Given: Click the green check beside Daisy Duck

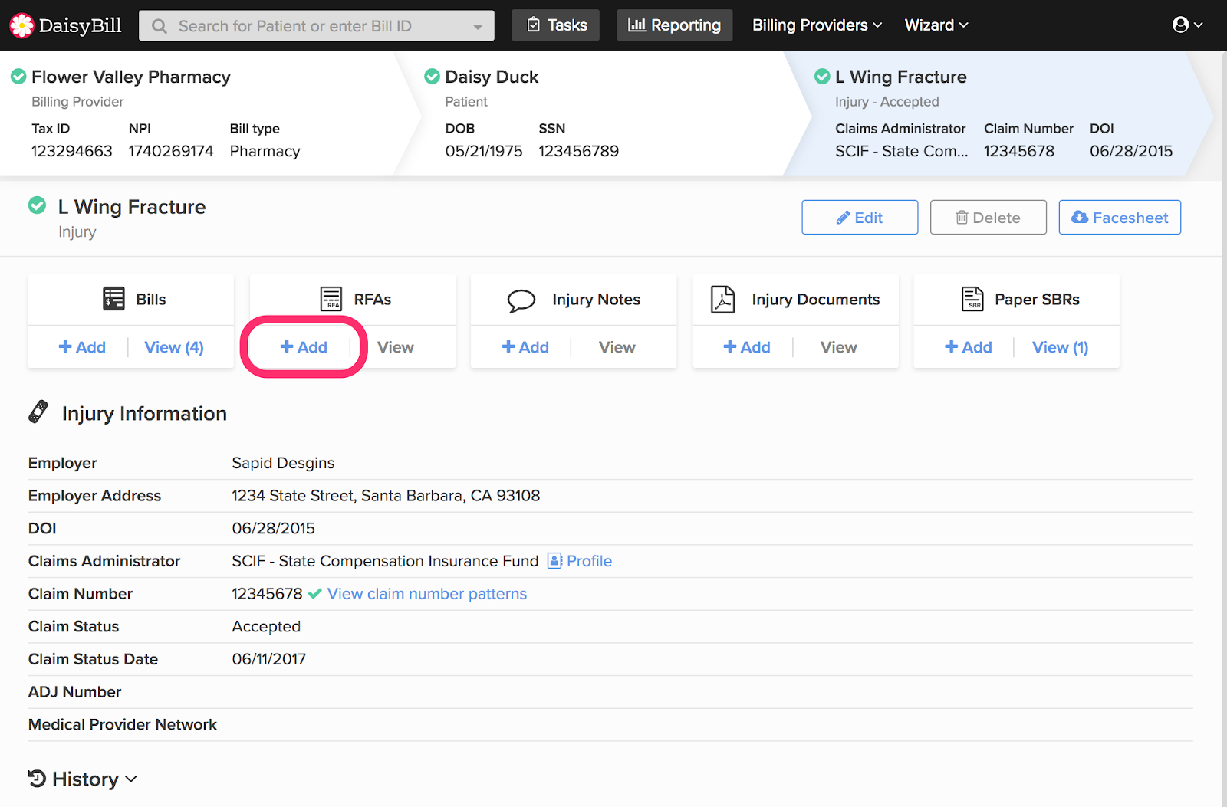Looking at the screenshot, I should click(432, 77).
